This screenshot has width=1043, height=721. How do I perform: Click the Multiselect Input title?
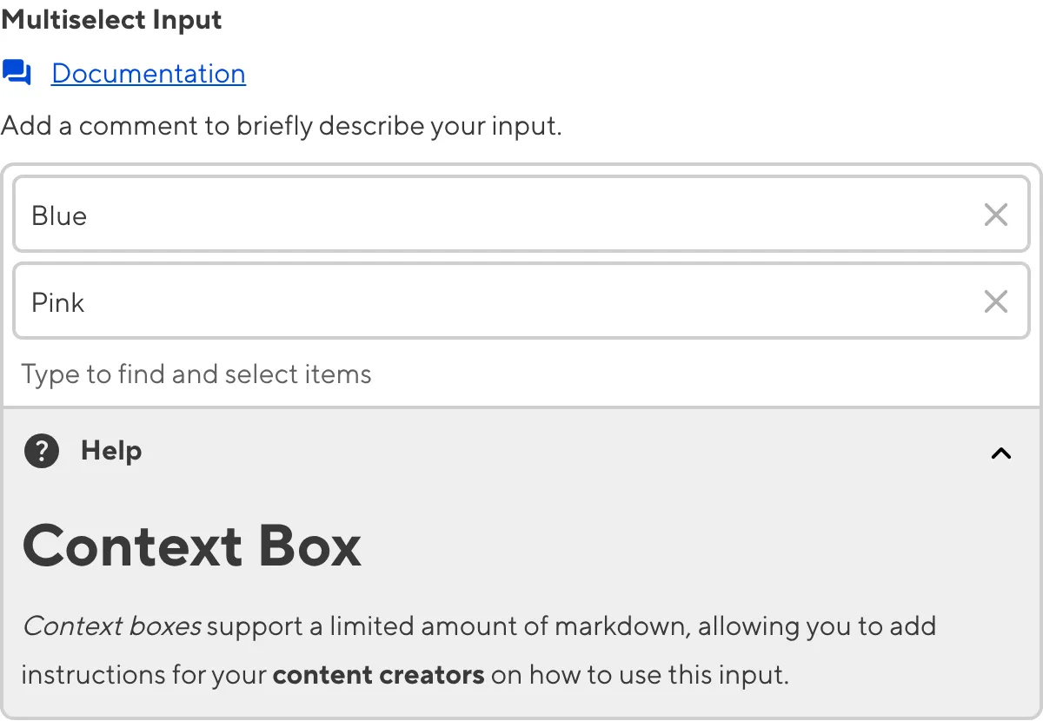click(111, 19)
